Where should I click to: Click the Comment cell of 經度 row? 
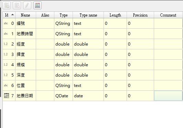click(168, 44)
